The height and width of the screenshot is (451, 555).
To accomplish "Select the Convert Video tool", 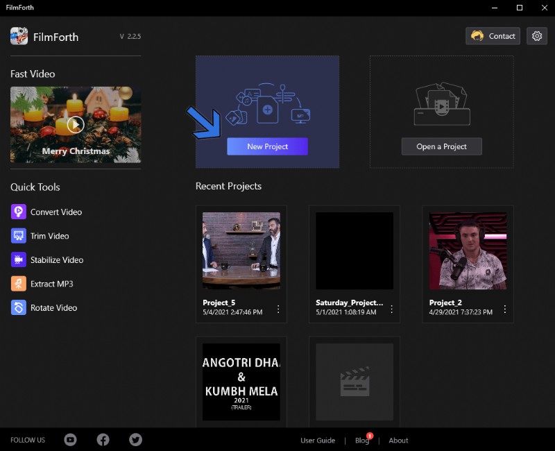I will pyautogui.click(x=55, y=212).
